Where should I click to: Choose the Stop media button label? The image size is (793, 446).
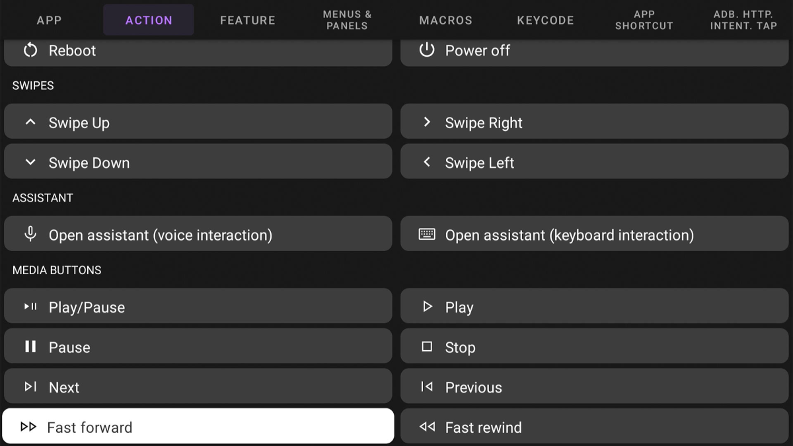pyautogui.click(x=461, y=348)
